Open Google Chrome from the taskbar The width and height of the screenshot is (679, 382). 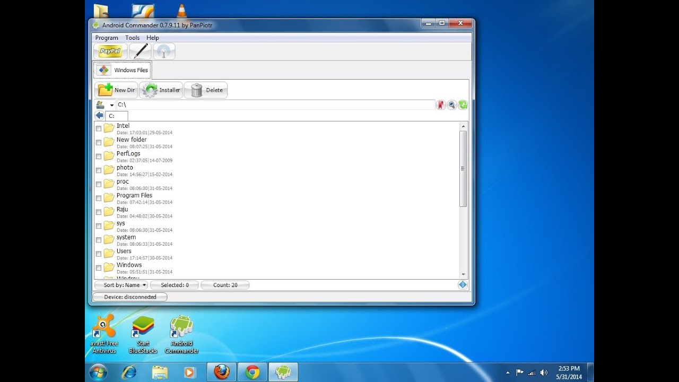click(x=253, y=372)
